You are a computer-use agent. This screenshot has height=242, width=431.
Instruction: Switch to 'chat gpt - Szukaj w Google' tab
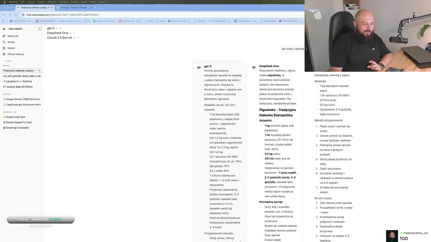[74, 7]
